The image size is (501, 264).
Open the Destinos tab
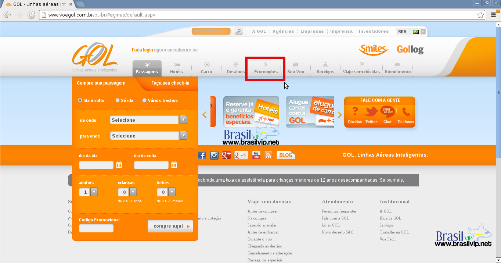coord(236,68)
